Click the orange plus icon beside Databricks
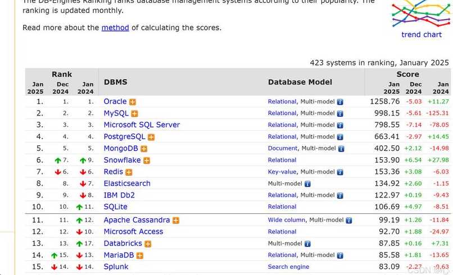 148,244
